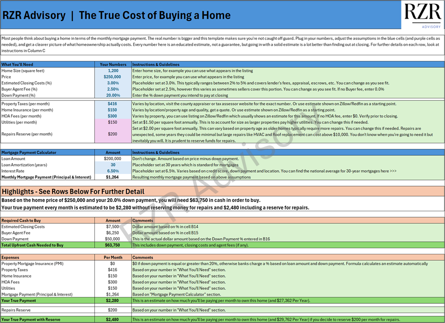This screenshot has height=323, width=445.
Task: Select Expenses Property Taxes amount $416
Action: pos(113,270)
